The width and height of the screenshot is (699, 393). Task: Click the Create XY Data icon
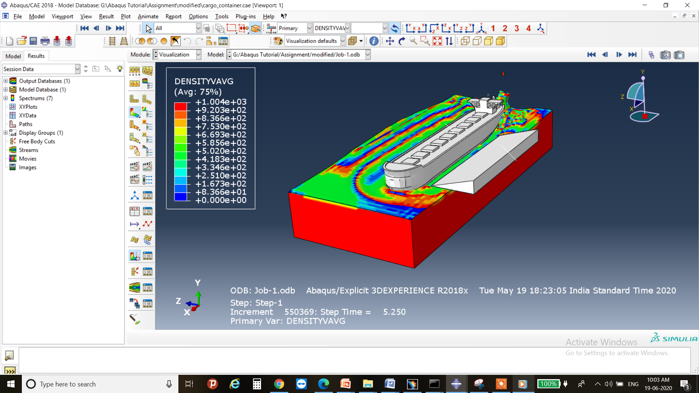[134, 211]
